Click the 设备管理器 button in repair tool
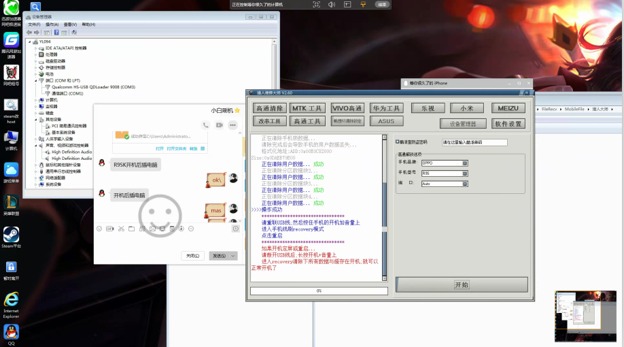This screenshot has width=624, height=347. tap(463, 124)
